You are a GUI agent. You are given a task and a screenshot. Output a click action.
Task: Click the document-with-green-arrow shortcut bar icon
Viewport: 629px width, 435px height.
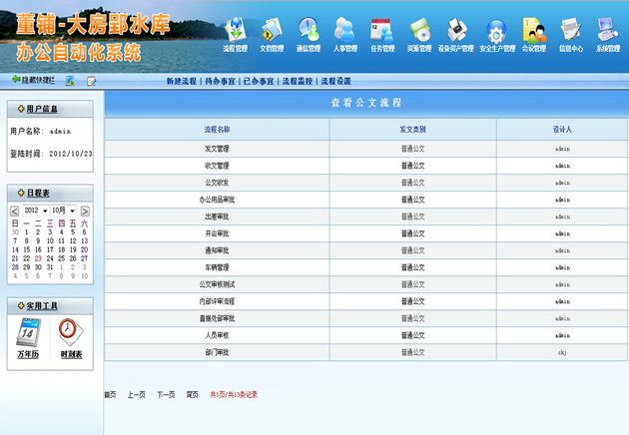pos(70,81)
